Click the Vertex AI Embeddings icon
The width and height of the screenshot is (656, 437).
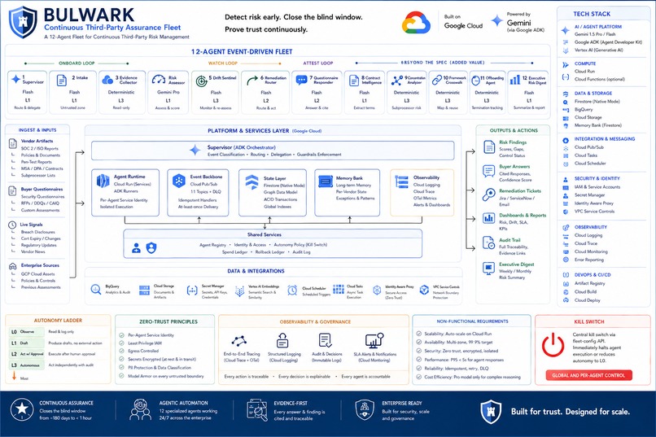click(x=240, y=291)
